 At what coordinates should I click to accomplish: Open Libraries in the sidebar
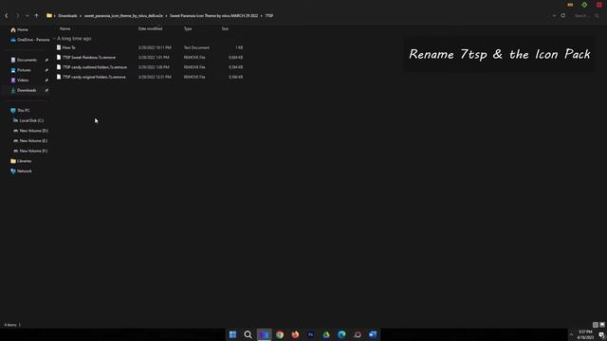coord(24,161)
